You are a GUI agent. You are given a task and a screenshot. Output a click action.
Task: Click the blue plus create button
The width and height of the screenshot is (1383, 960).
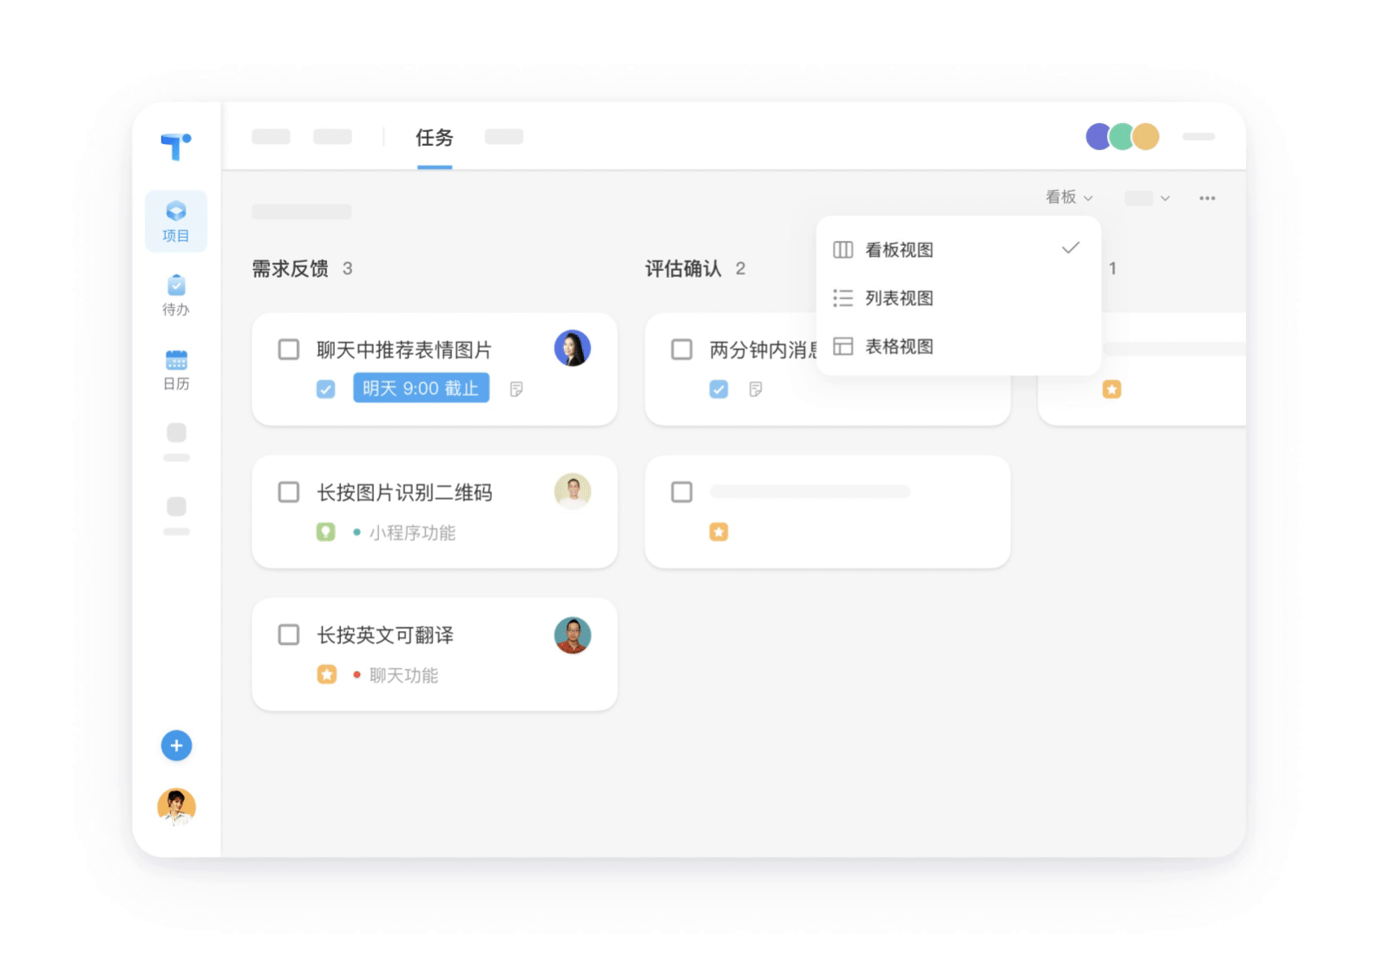click(x=176, y=746)
